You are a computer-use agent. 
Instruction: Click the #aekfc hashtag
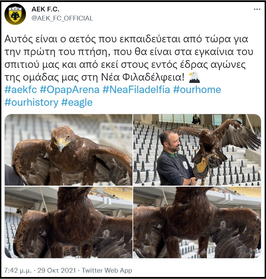pyautogui.click(x=21, y=90)
